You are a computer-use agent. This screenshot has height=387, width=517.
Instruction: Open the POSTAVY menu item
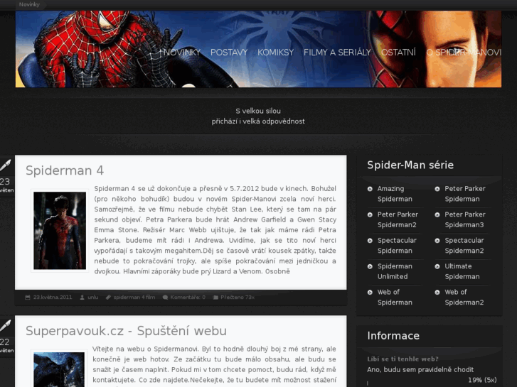(229, 53)
